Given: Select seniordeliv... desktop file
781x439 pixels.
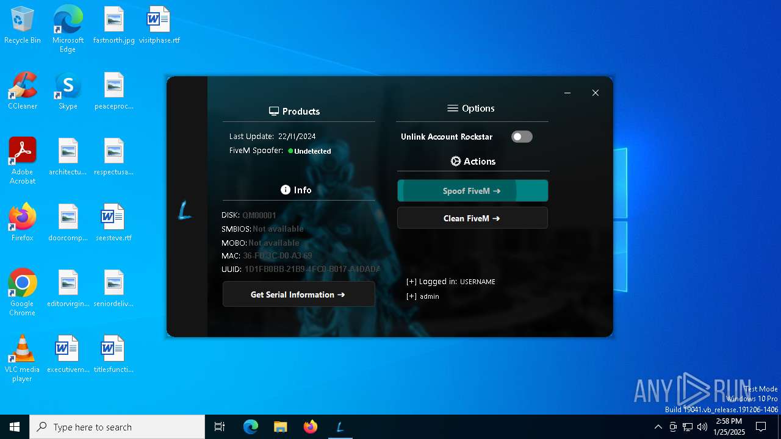Looking at the screenshot, I should (114, 289).
